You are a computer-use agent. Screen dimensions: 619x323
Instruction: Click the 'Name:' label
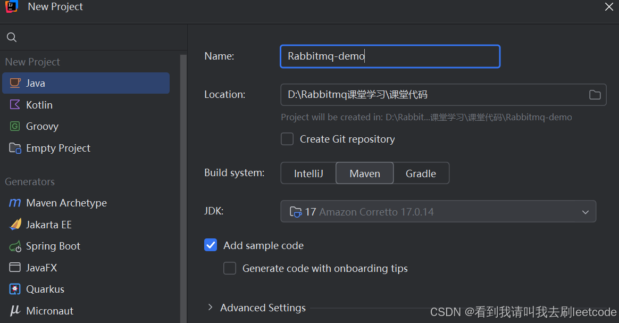(x=219, y=56)
